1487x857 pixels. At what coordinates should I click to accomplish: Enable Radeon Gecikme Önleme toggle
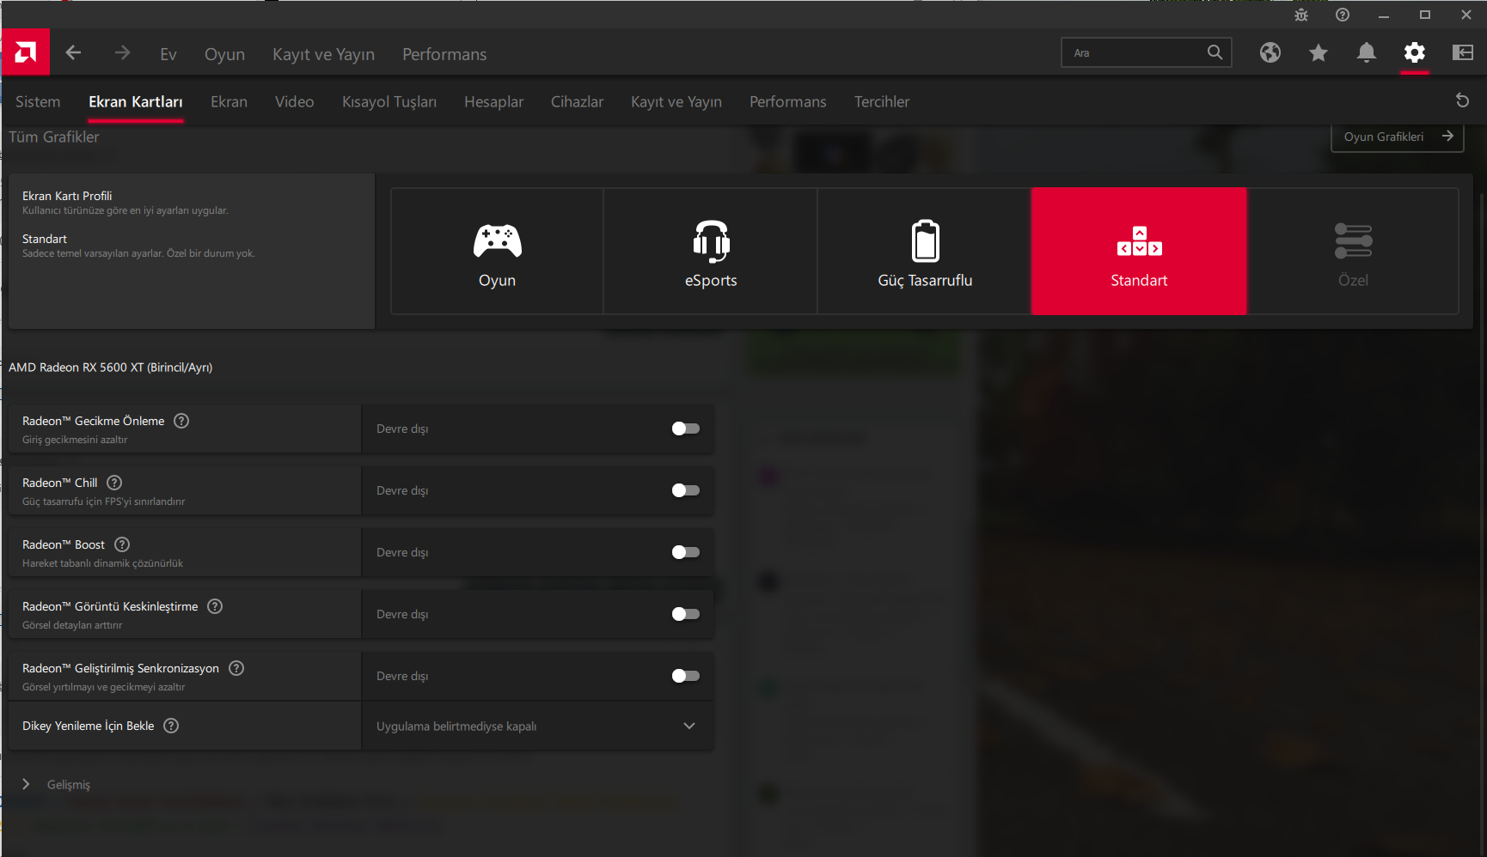pyautogui.click(x=685, y=428)
